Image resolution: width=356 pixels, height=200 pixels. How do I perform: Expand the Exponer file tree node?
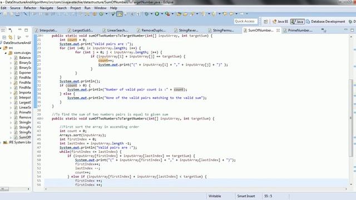tap(11, 73)
